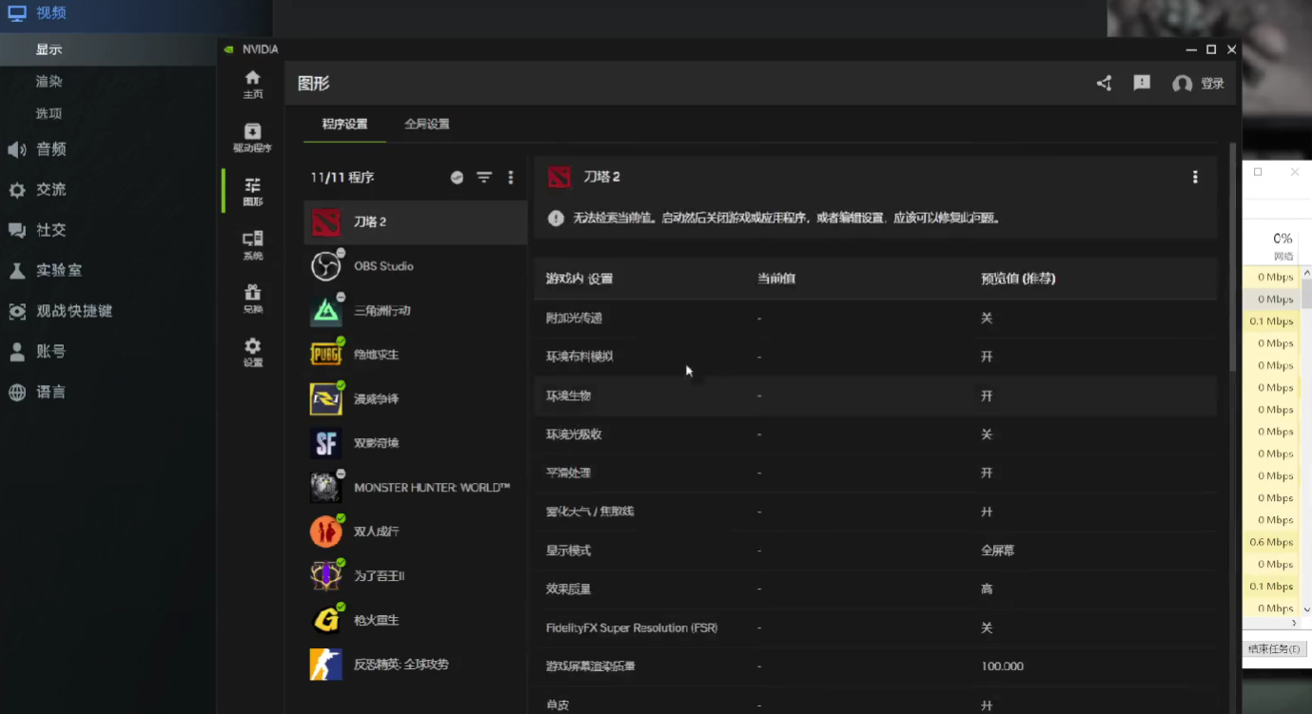Open the NVIDIA Home page in sidebar
Screen dimensions: 1312x714
tap(252, 84)
